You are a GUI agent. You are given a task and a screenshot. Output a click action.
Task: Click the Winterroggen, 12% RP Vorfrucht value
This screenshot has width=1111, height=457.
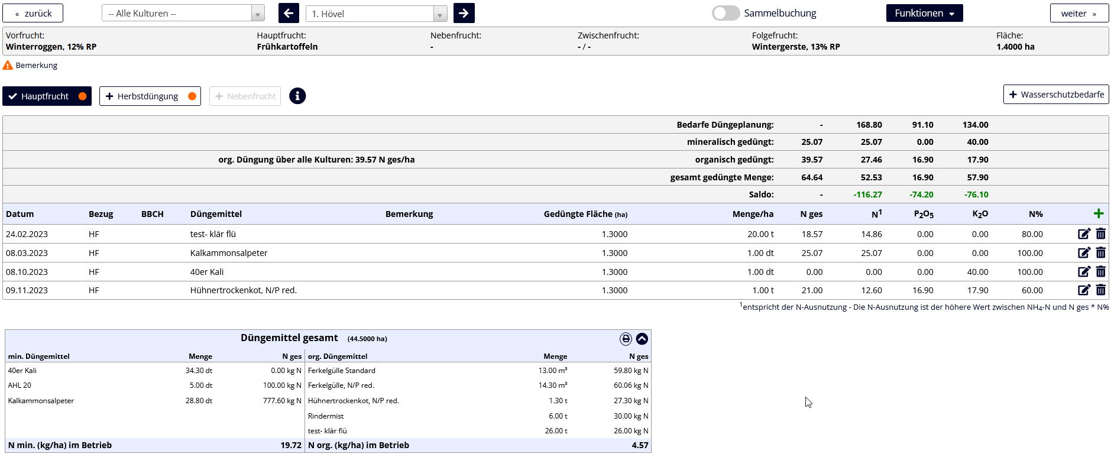[x=51, y=47]
